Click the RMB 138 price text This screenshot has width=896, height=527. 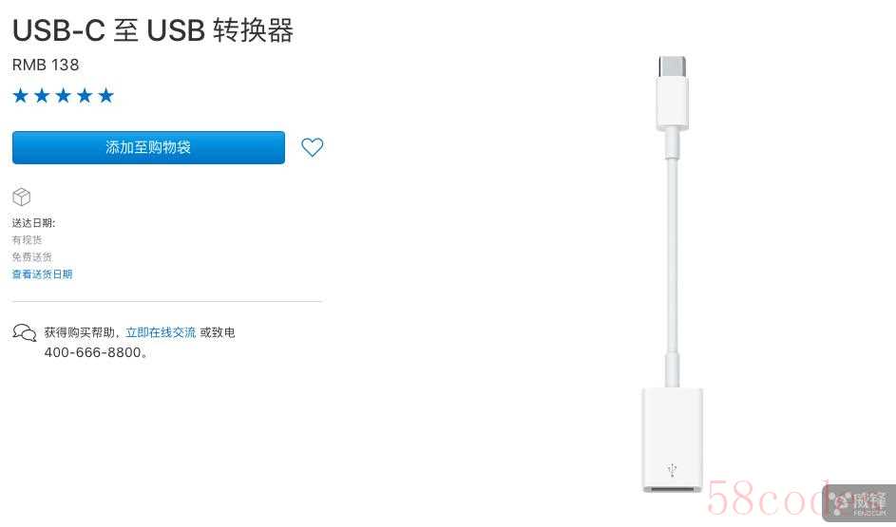point(46,66)
